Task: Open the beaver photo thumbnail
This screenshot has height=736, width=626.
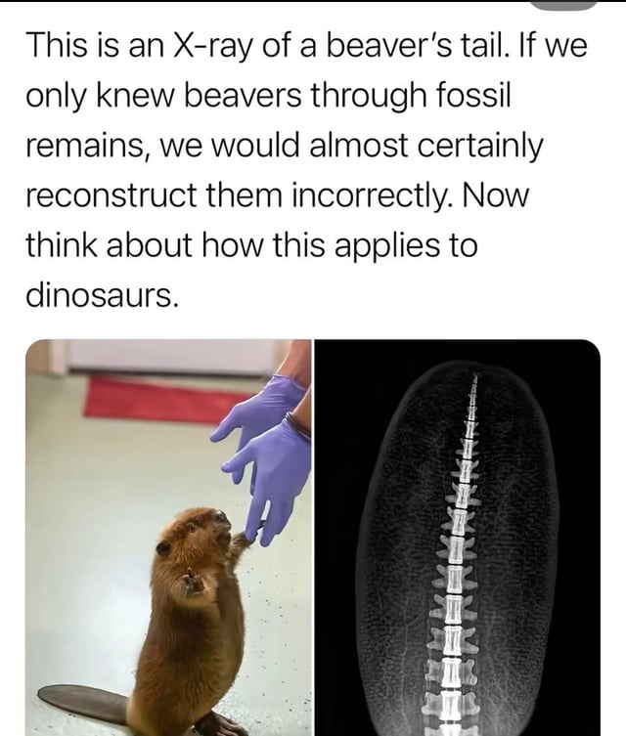Action: click(168, 538)
